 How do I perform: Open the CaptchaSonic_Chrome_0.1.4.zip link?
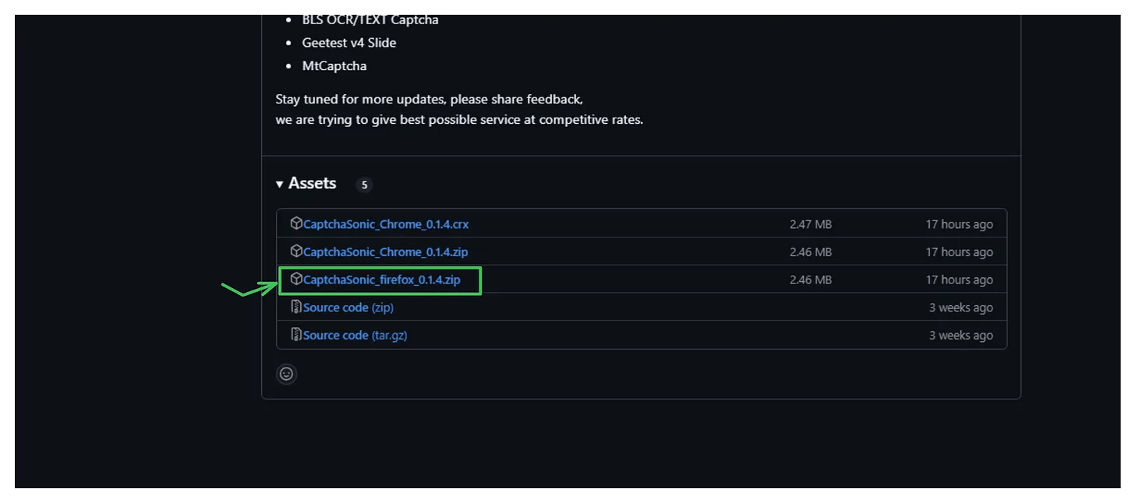(385, 252)
